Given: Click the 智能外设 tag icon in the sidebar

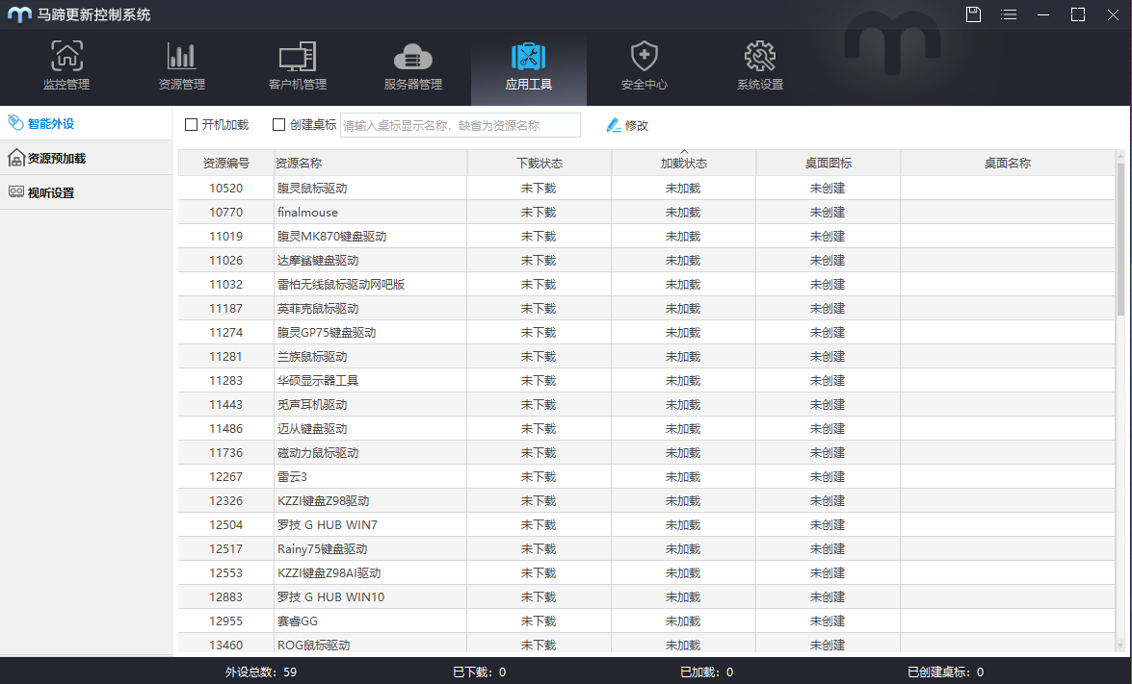Looking at the screenshot, I should click(15, 122).
